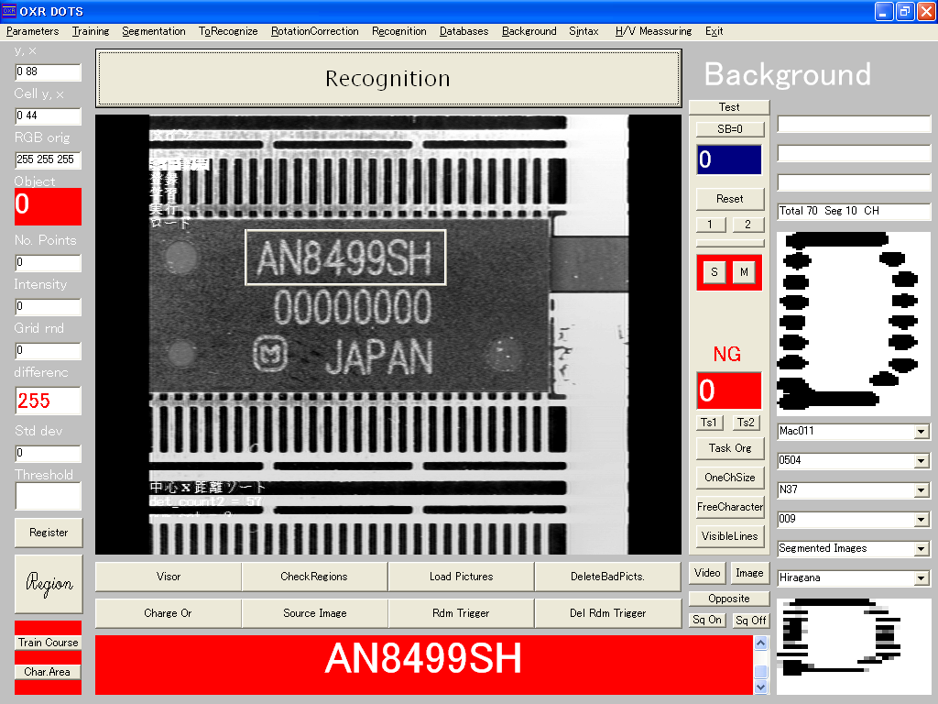
Task: Click the large Recognition button
Action: tap(387, 79)
